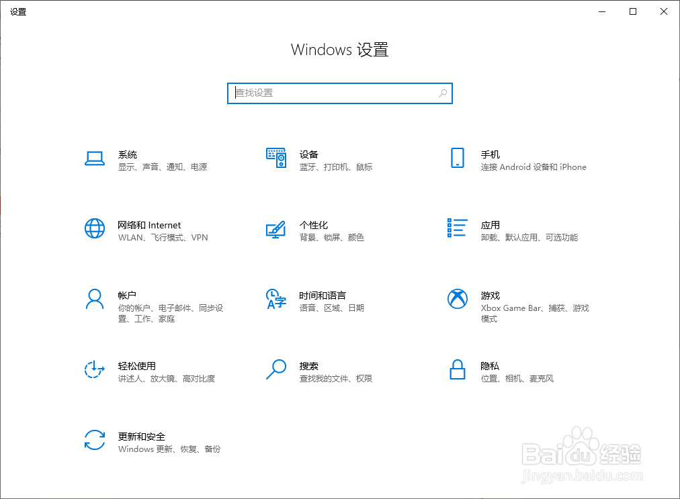
Task: Select the 轻松使用 title
Action: coord(136,366)
